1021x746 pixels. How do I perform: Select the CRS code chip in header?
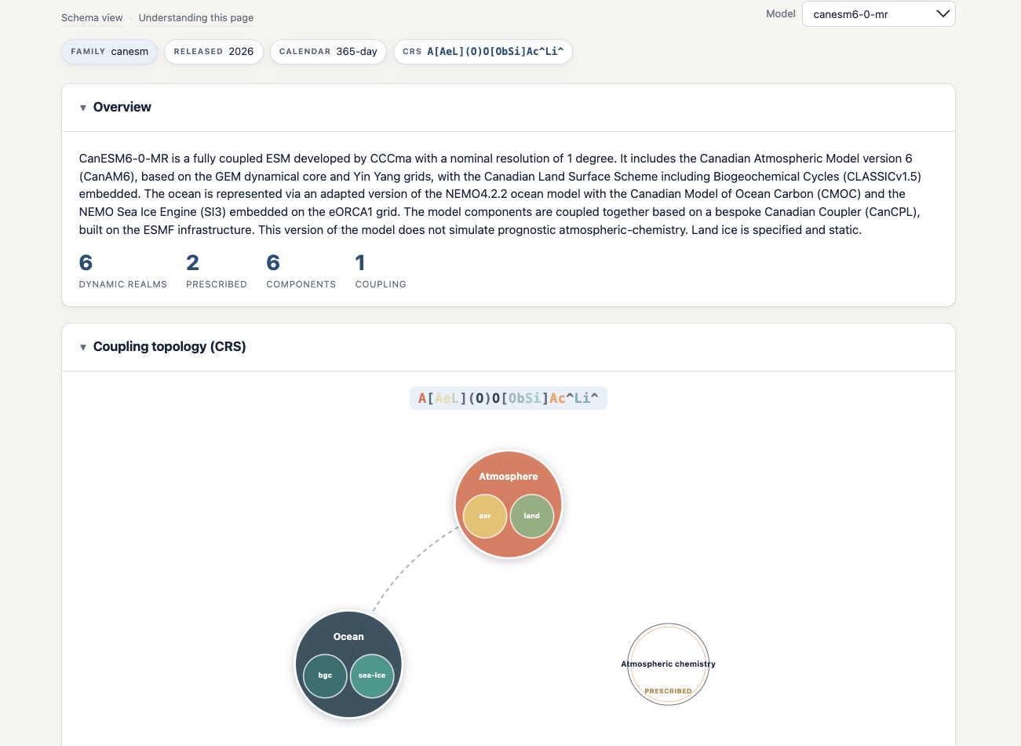(483, 52)
